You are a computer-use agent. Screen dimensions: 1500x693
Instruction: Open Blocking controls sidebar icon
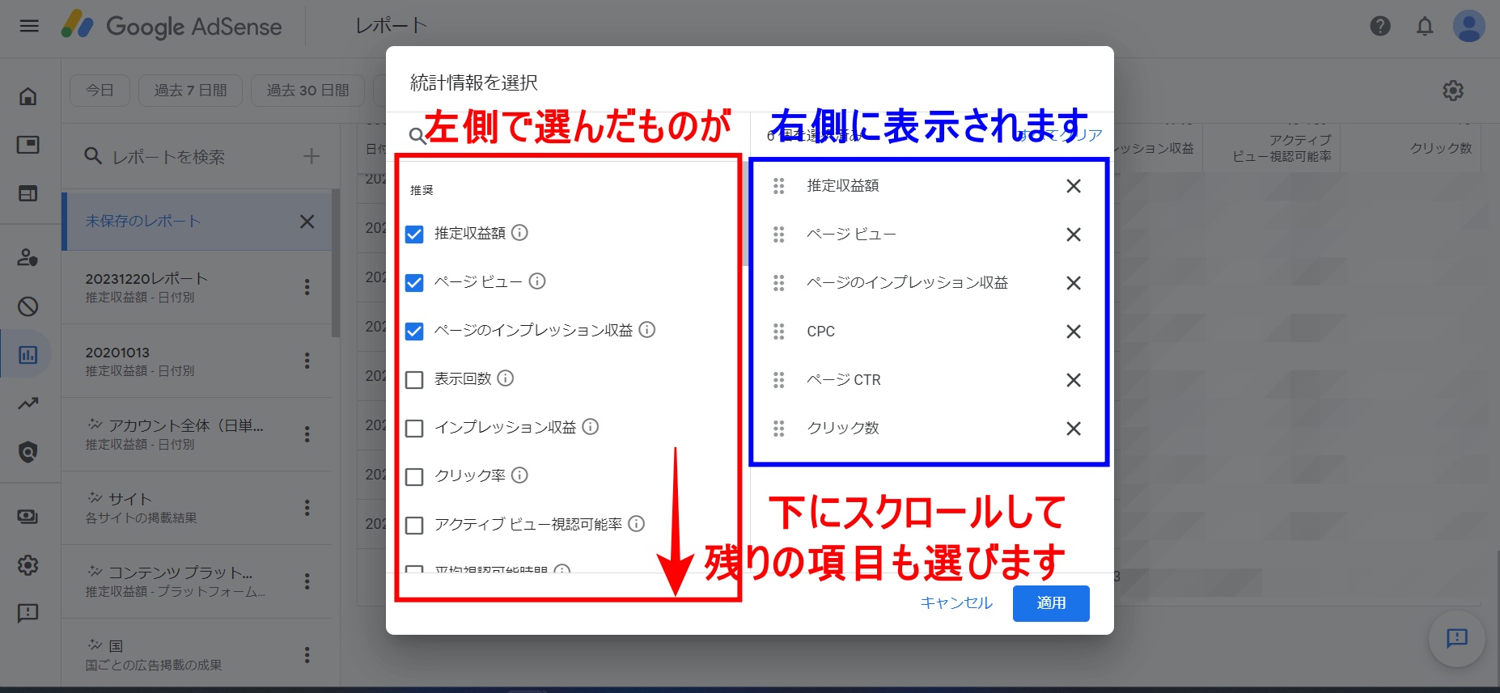click(28, 306)
